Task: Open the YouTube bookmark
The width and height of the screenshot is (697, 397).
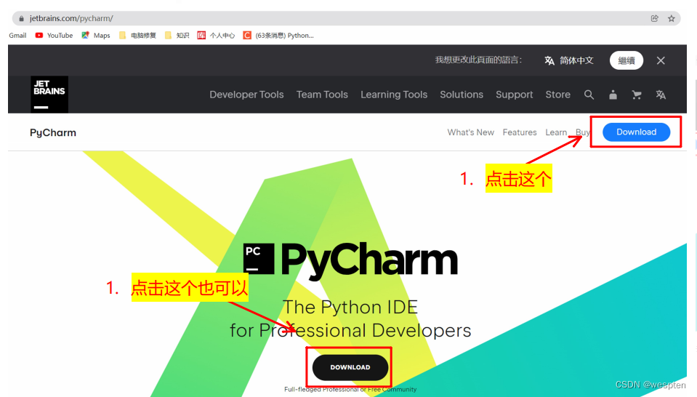Action: click(54, 36)
